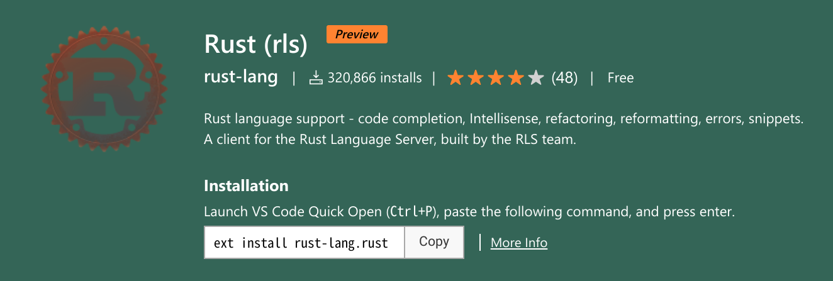
Task: Open the rust-lang publisher link
Action: pos(241,77)
